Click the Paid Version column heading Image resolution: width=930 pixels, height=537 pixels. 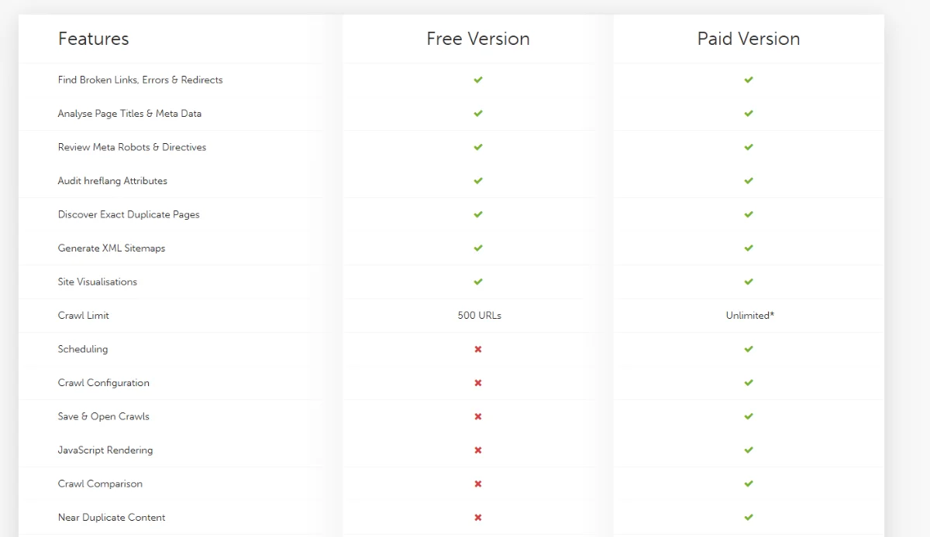point(749,39)
